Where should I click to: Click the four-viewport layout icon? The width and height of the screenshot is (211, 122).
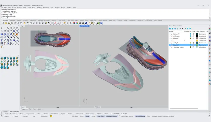[x=52, y=23]
